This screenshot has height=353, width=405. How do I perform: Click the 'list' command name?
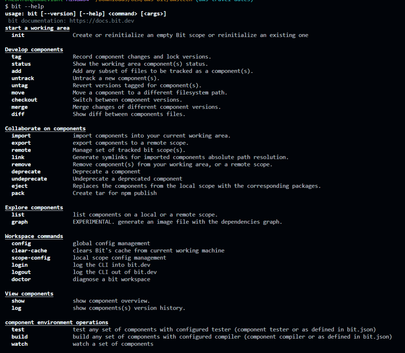coord(18,215)
